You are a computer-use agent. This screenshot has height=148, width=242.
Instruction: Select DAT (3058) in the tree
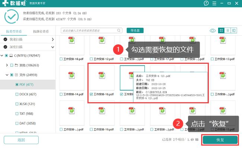28,123
